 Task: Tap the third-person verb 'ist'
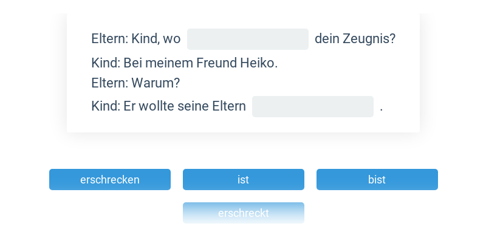pos(244,179)
